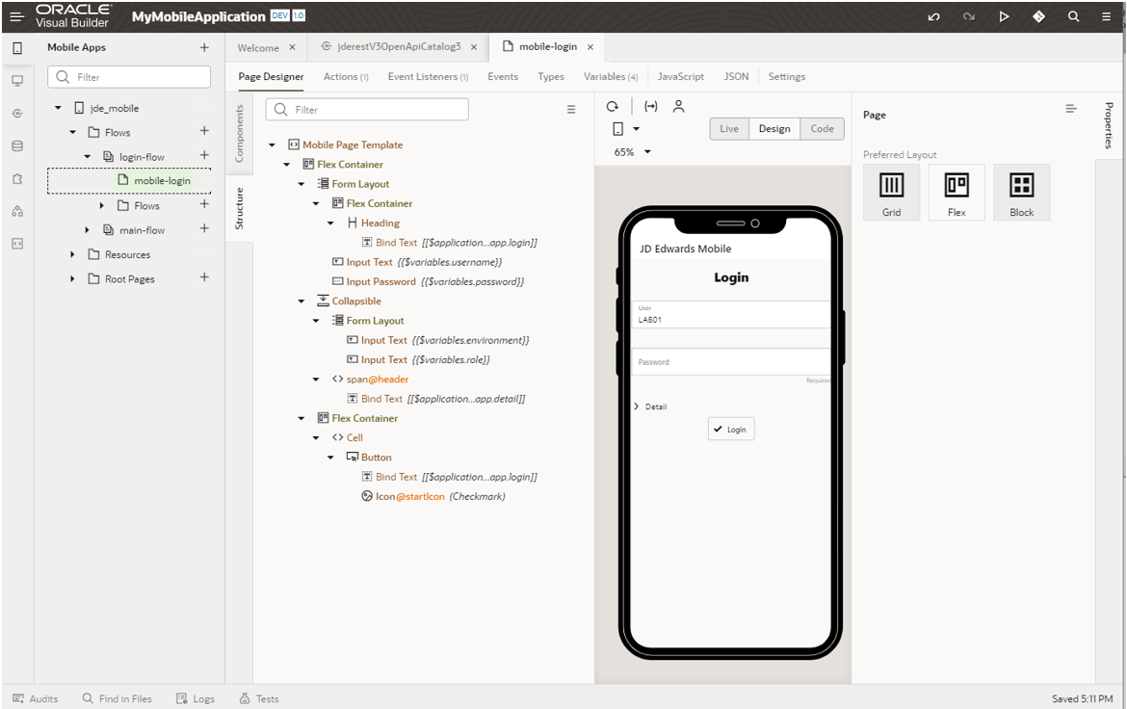1127x709 pixels.
Task: Add page using plus beside login-flow
Action: click(x=204, y=155)
